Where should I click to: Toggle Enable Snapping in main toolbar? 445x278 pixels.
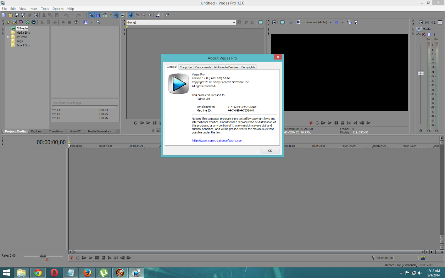tap(91, 15)
